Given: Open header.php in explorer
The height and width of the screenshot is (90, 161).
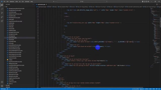Looking at the screenshot, I should pos(11,23).
